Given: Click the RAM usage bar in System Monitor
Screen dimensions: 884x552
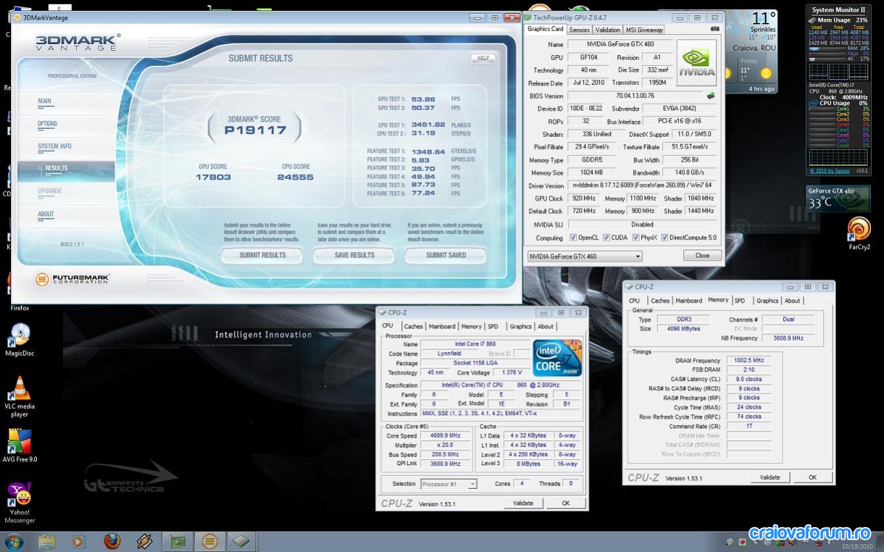Looking at the screenshot, I should (827, 49).
